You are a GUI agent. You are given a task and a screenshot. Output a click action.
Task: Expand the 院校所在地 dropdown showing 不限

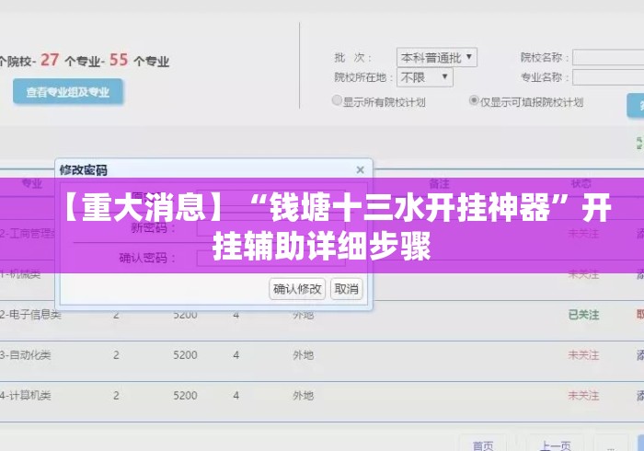[x=425, y=77]
